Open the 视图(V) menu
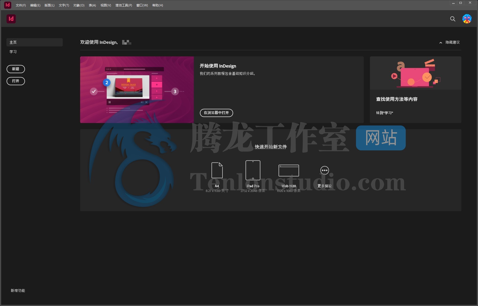The width and height of the screenshot is (478, 306). [x=106, y=5]
